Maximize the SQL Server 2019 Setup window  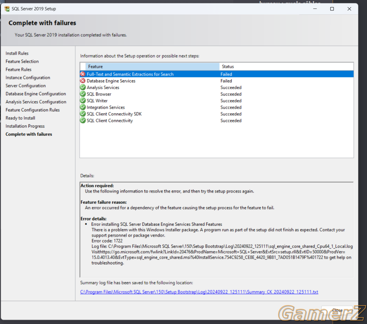[x=332, y=9]
